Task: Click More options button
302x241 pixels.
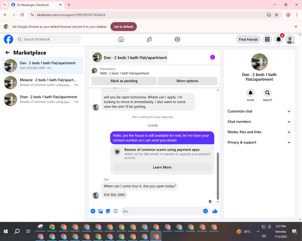Action: tap(187, 81)
